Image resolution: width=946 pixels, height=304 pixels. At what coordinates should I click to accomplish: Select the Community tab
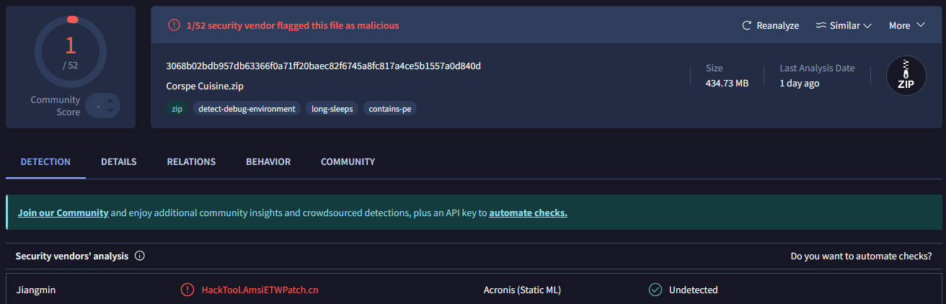(x=348, y=161)
